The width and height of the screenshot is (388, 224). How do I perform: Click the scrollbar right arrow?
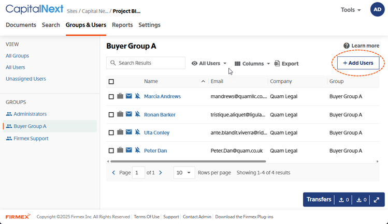377,161
